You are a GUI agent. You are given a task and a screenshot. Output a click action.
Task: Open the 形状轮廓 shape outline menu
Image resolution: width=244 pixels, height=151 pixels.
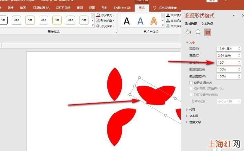105,21
